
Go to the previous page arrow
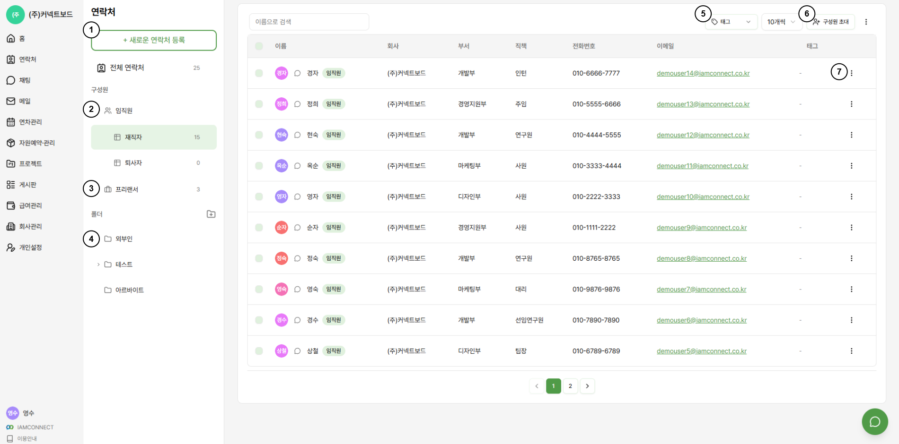coord(537,386)
